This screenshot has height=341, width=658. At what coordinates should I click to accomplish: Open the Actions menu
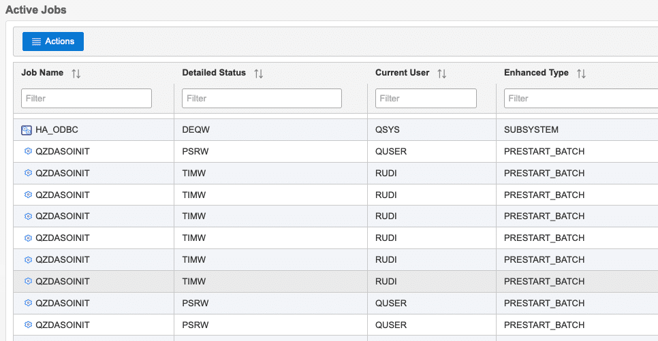coord(52,42)
